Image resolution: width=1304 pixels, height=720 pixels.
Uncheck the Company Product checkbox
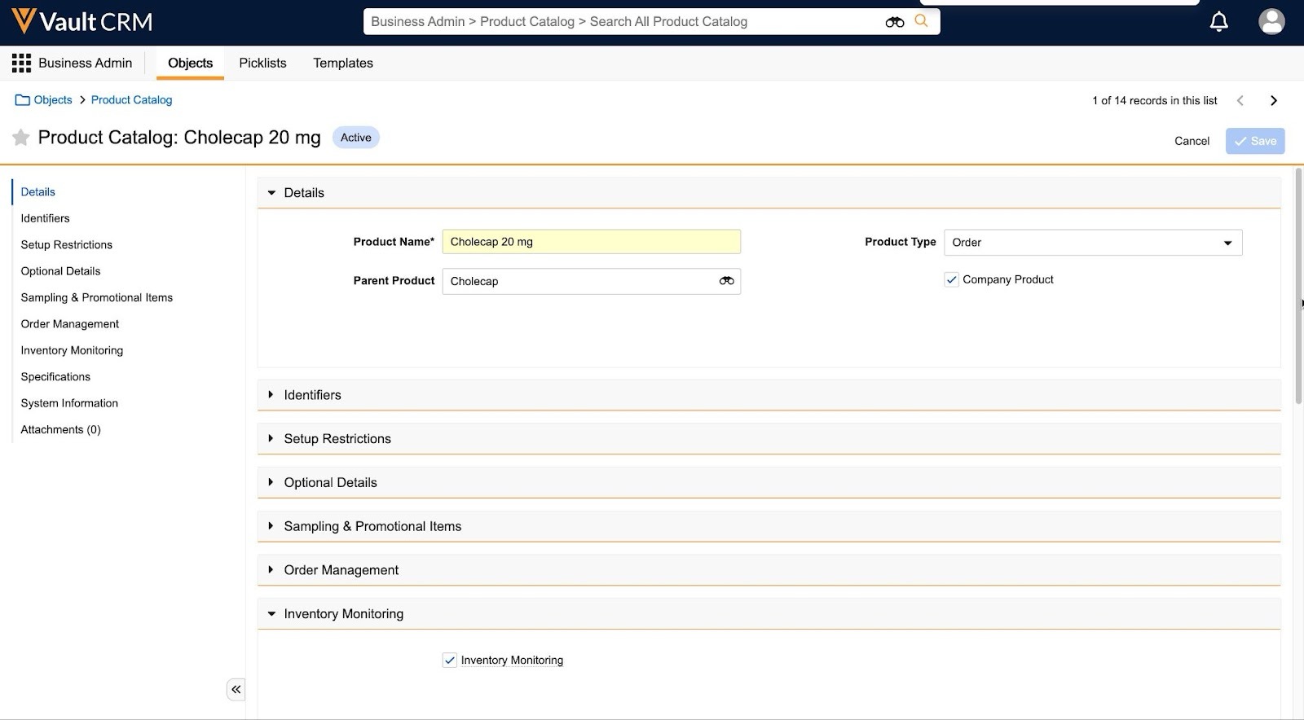[951, 279]
